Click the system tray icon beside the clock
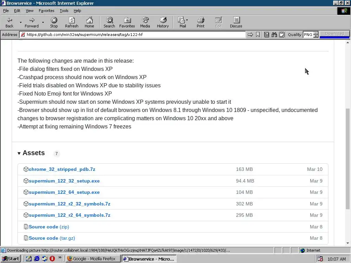Viewport: 351px width, 263px height. point(320,259)
